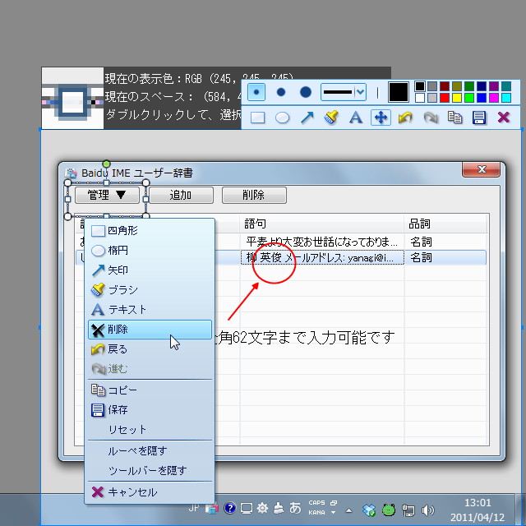The width and height of the screenshot is (526, 526).
Task: Choose the large dot line thickness
Action: click(305, 92)
